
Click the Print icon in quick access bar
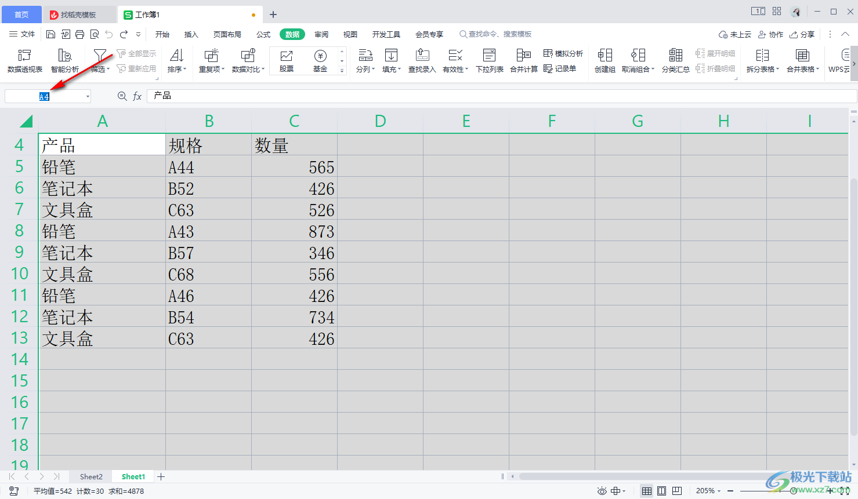click(80, 34)
